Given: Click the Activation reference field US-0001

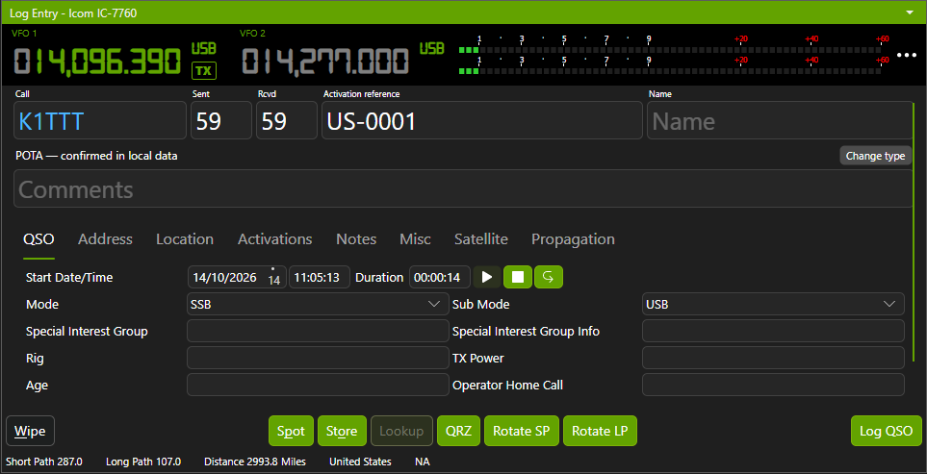Looking at the screenshot, I should [482, 120].
